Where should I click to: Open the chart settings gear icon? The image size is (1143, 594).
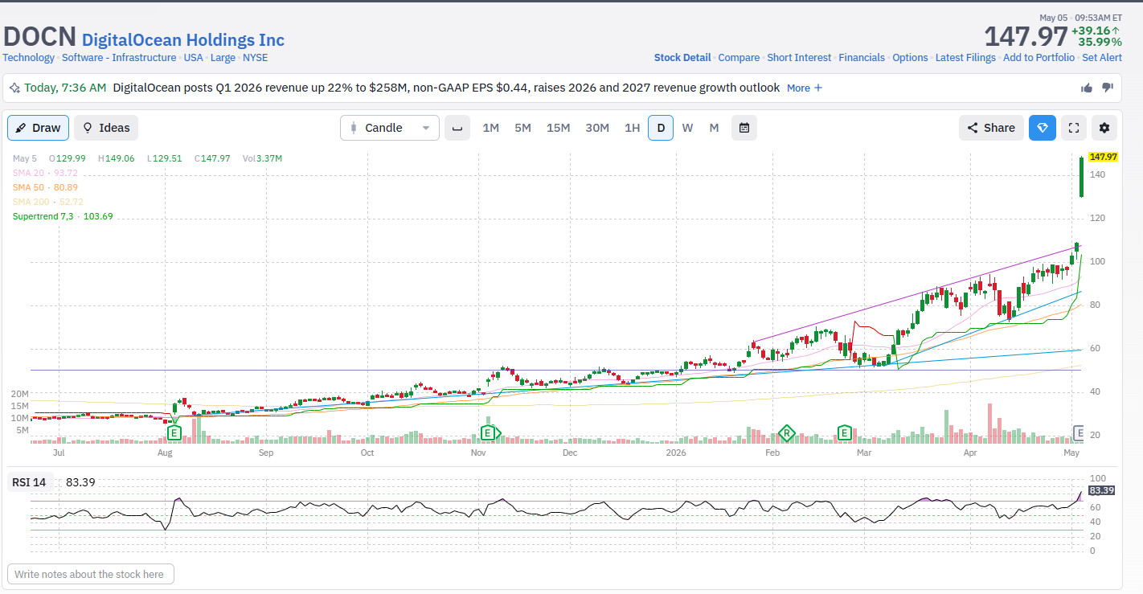1104,128
